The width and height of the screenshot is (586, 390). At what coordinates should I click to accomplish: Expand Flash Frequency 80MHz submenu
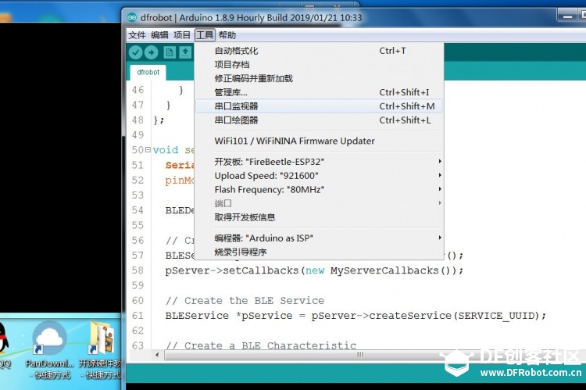pyautogui.click(x=319, y=189)
